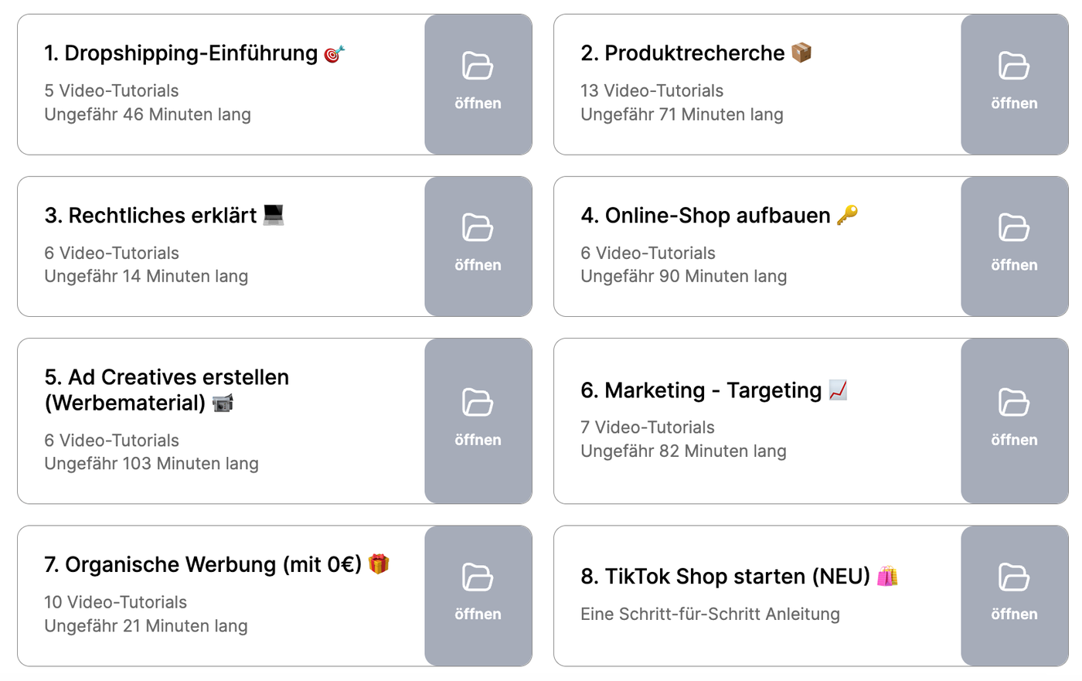Open the Online-Shop aufbauen chapter
The width and height of the screenshot is (1082, 681).
click(x=1014, y=246)
